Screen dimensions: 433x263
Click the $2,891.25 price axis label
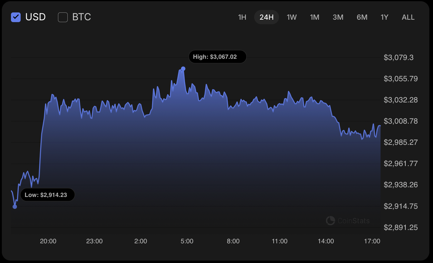401,228
